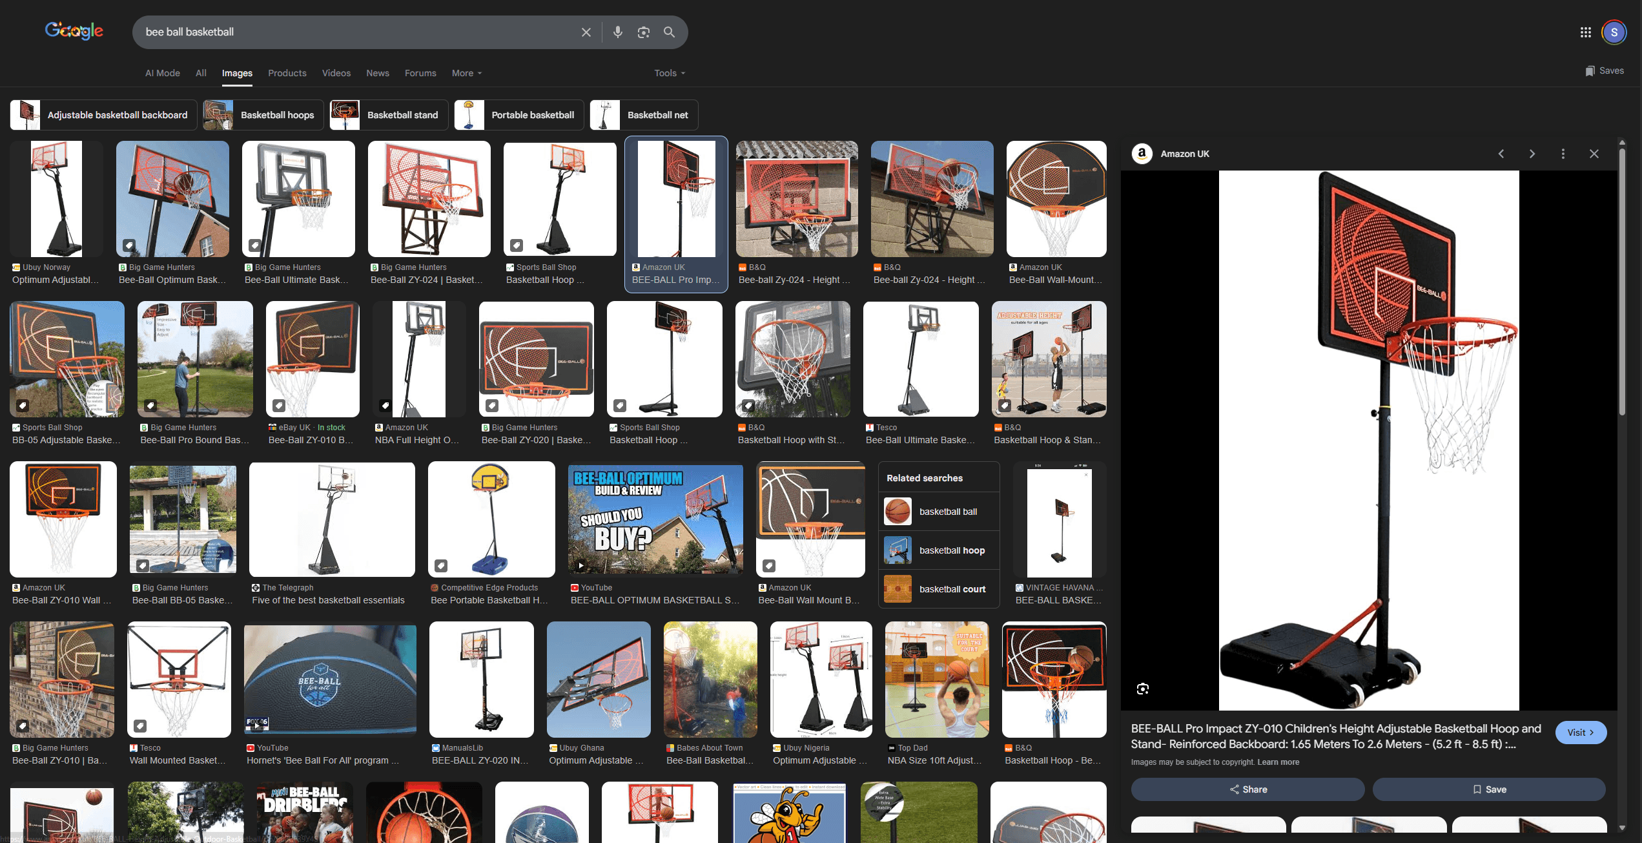Screen dimensions: 1642x843
Task: Close the Amazon UK preview panel
Action: (1594, 154)
